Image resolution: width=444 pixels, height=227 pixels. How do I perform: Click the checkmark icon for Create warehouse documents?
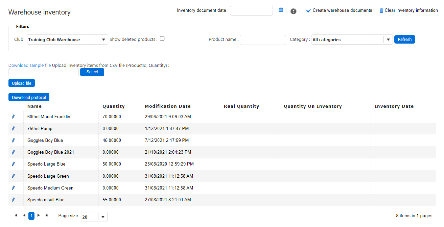308,11
